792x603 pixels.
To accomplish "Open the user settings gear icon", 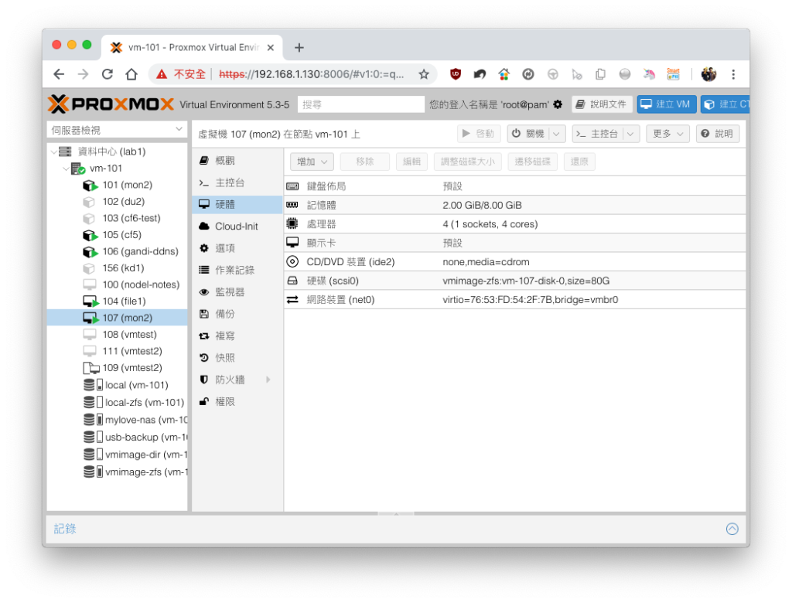I will pos(558,104).
